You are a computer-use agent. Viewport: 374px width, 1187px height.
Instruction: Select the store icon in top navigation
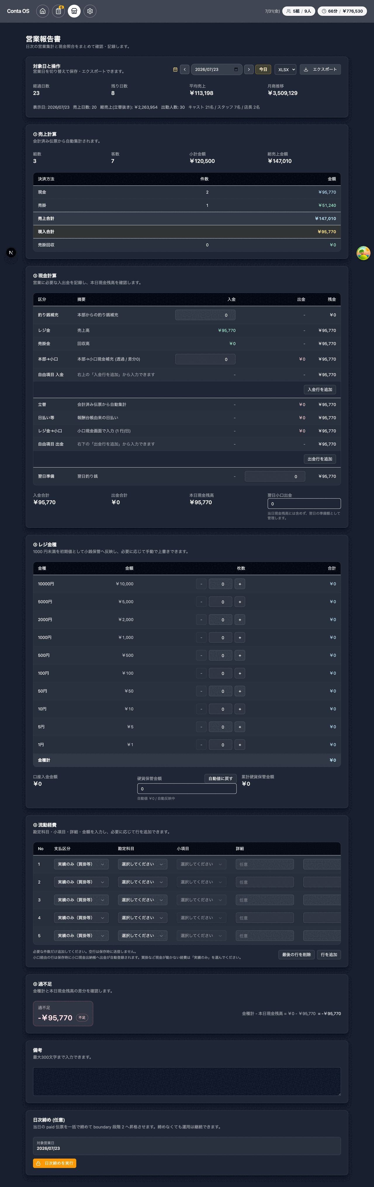(x=74, y=11)
